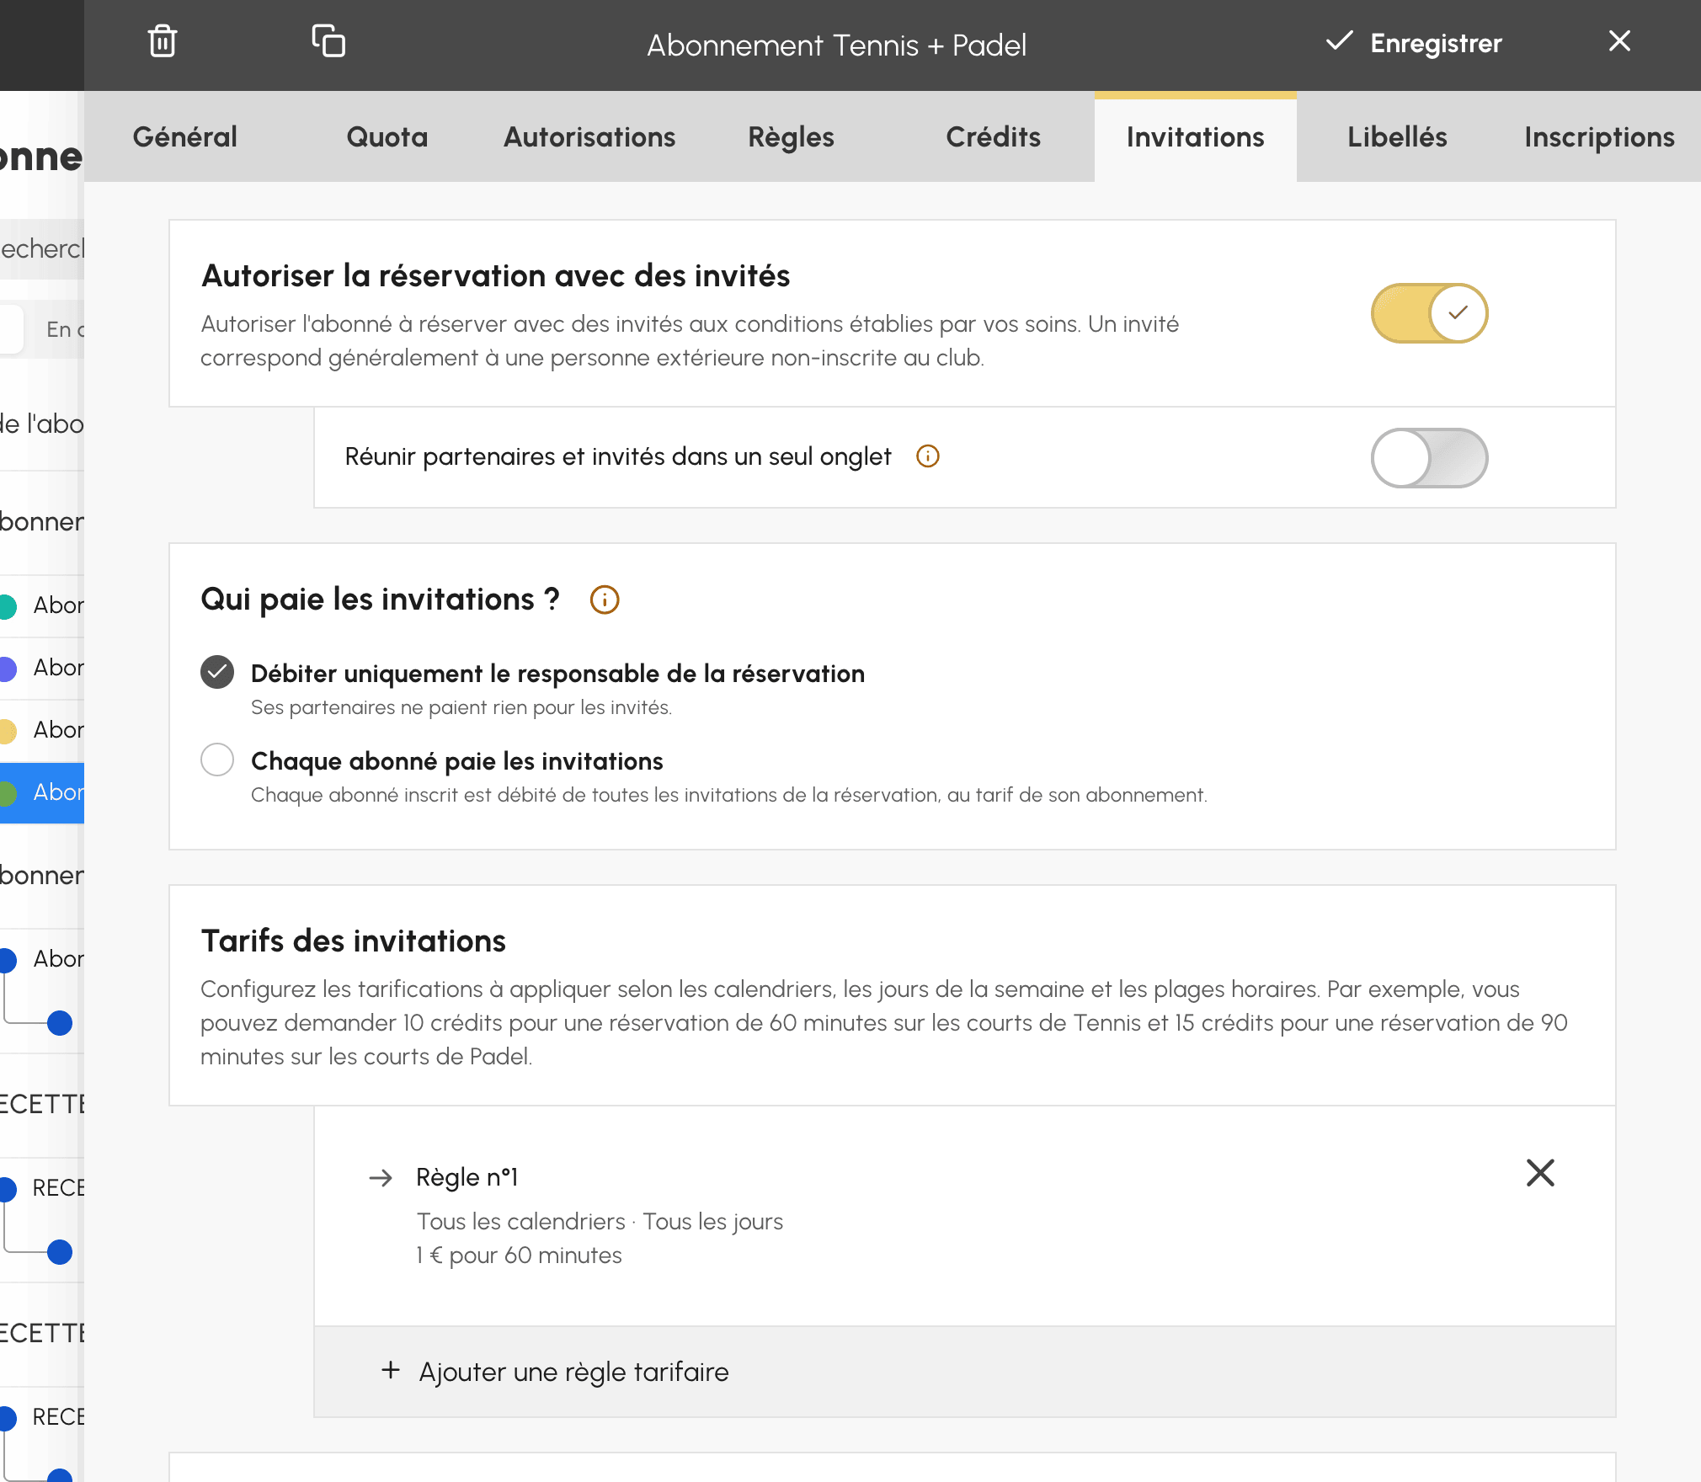Open info icon next to Qui paie les invitations
The width and height of the screenshot is (1701, 1482).
(x=605, y=600)
